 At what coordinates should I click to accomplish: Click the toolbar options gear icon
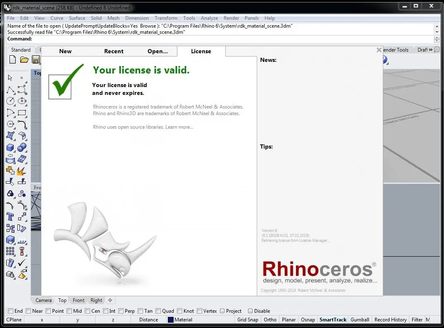pos(437,50)
